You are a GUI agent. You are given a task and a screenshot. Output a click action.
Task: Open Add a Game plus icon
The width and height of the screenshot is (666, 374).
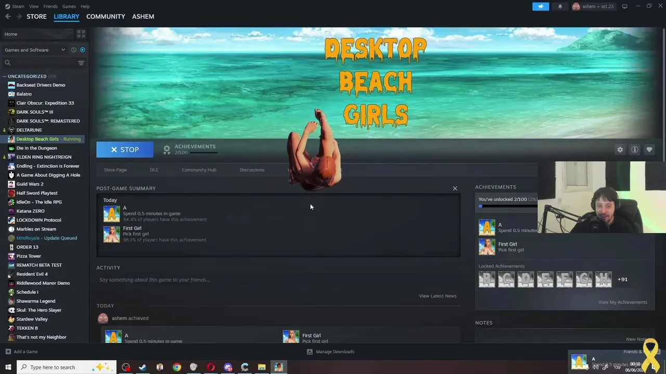8,352
